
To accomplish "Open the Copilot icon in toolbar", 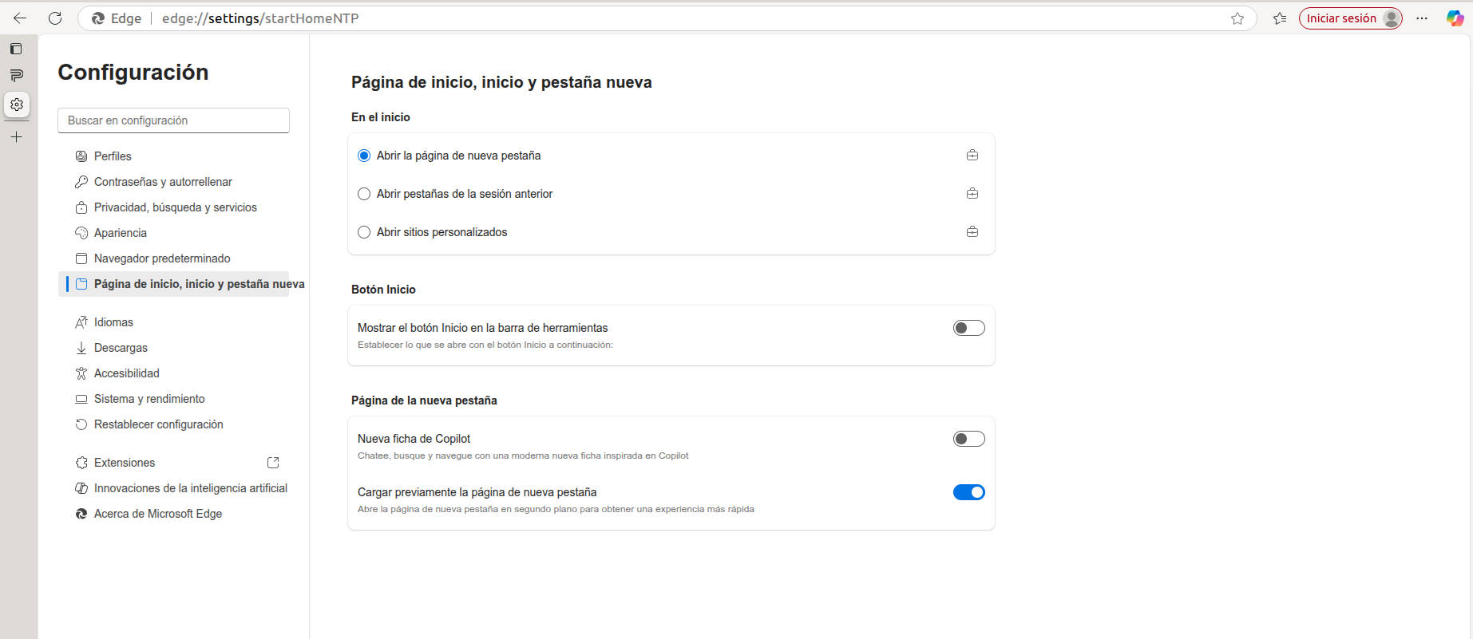I will pos(1455,18).
